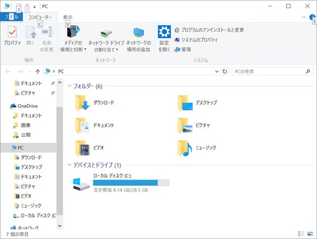Open the help question mark icon

tap(312, 17)
